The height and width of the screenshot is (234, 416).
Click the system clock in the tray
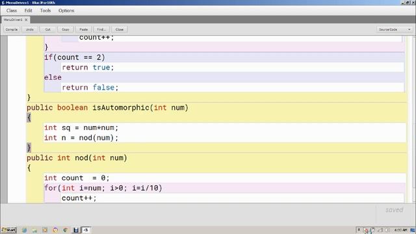coord(400,230)
